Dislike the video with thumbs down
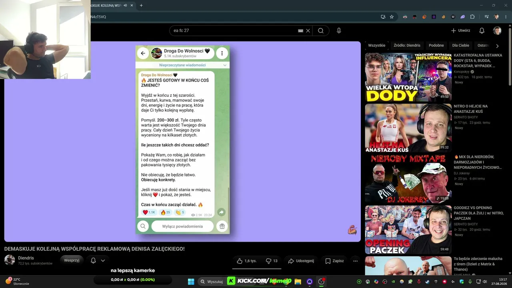Viewport: 512px width, 288px height. (272, 261)
